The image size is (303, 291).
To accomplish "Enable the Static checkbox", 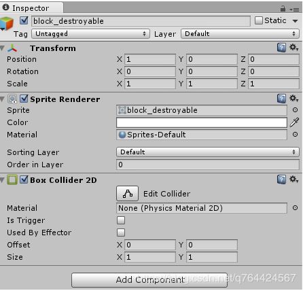I will (x=258, y=20).
